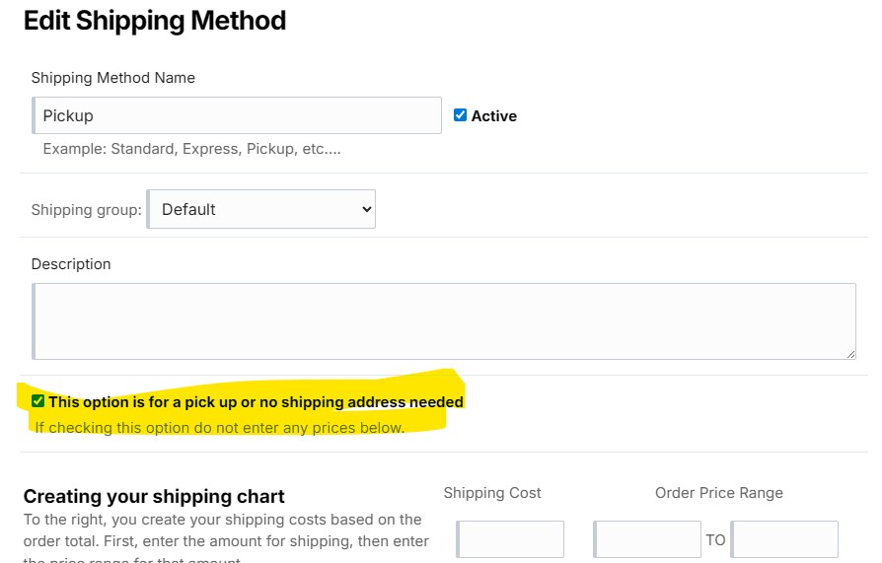The width and height of the screenshot is (882, 563).
Task: Toggle the pick up no-address checkbox
Action: 37,401
